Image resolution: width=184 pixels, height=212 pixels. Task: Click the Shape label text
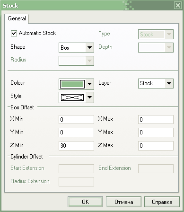18,47
